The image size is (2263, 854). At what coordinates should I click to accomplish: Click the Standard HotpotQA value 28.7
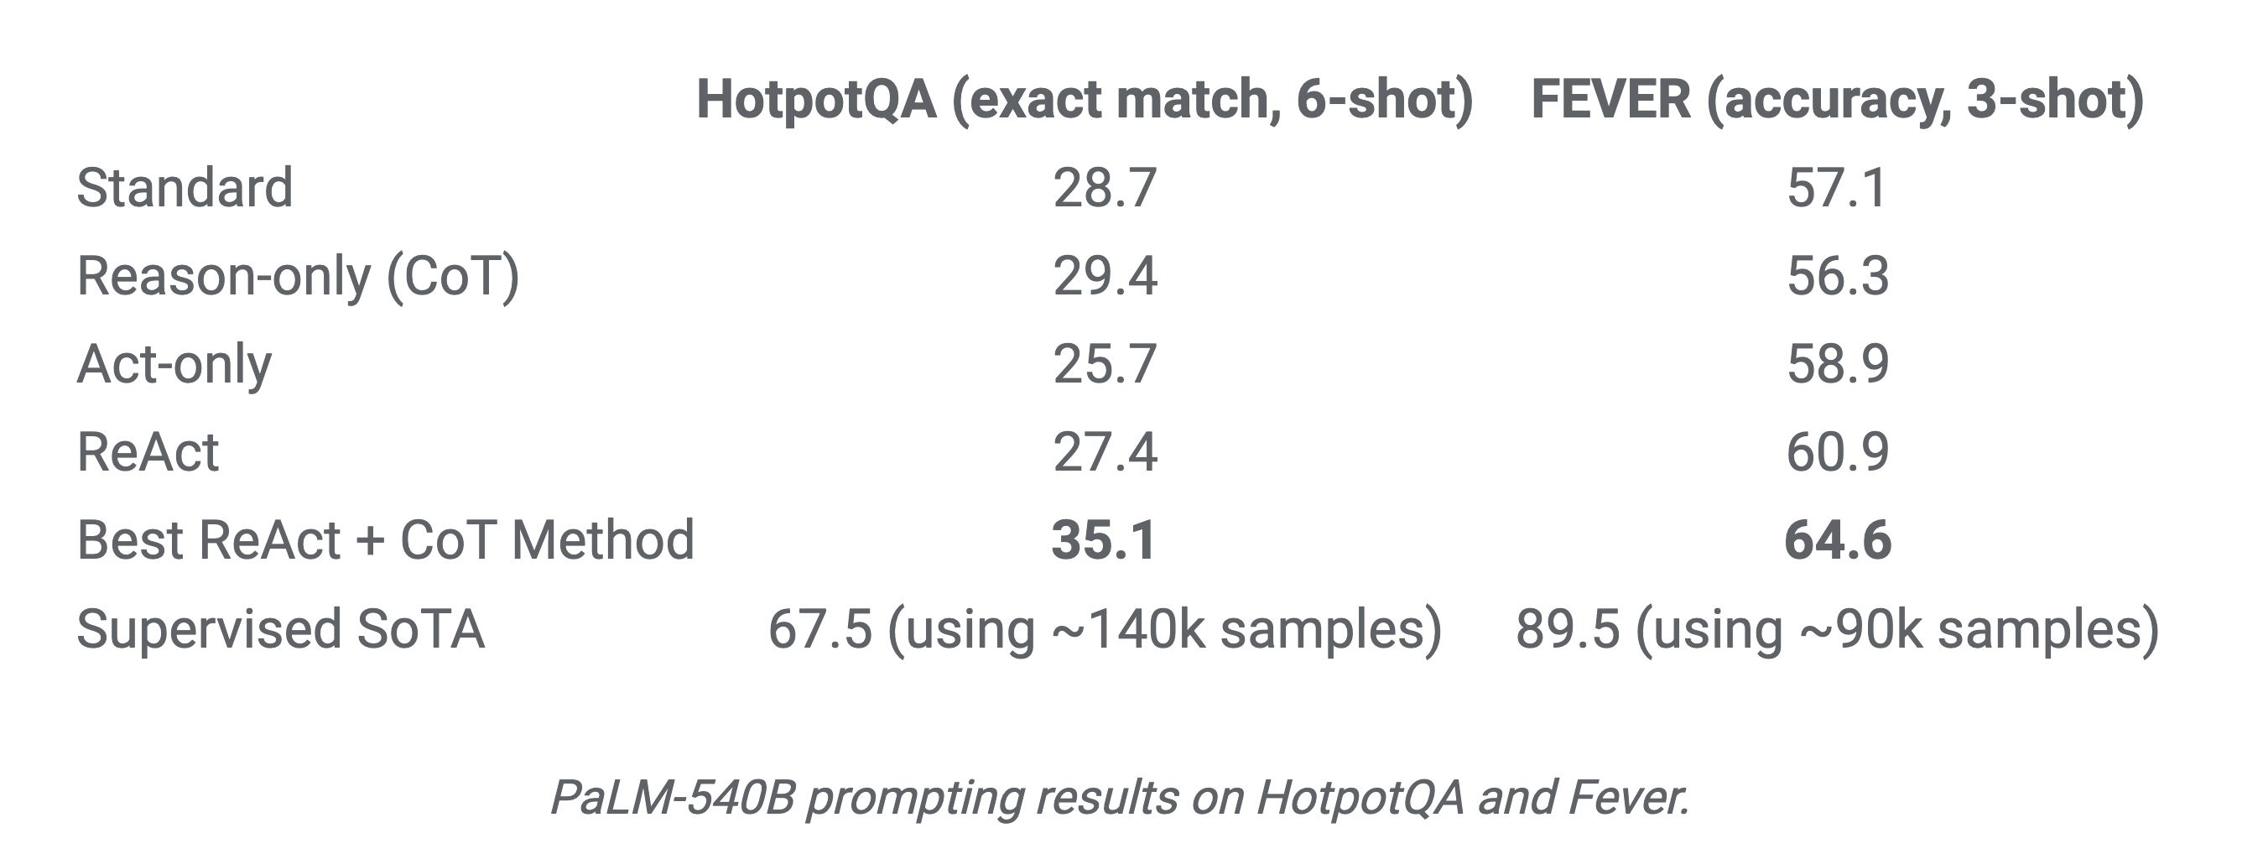pyautogui.click(x=1105, y=188)
